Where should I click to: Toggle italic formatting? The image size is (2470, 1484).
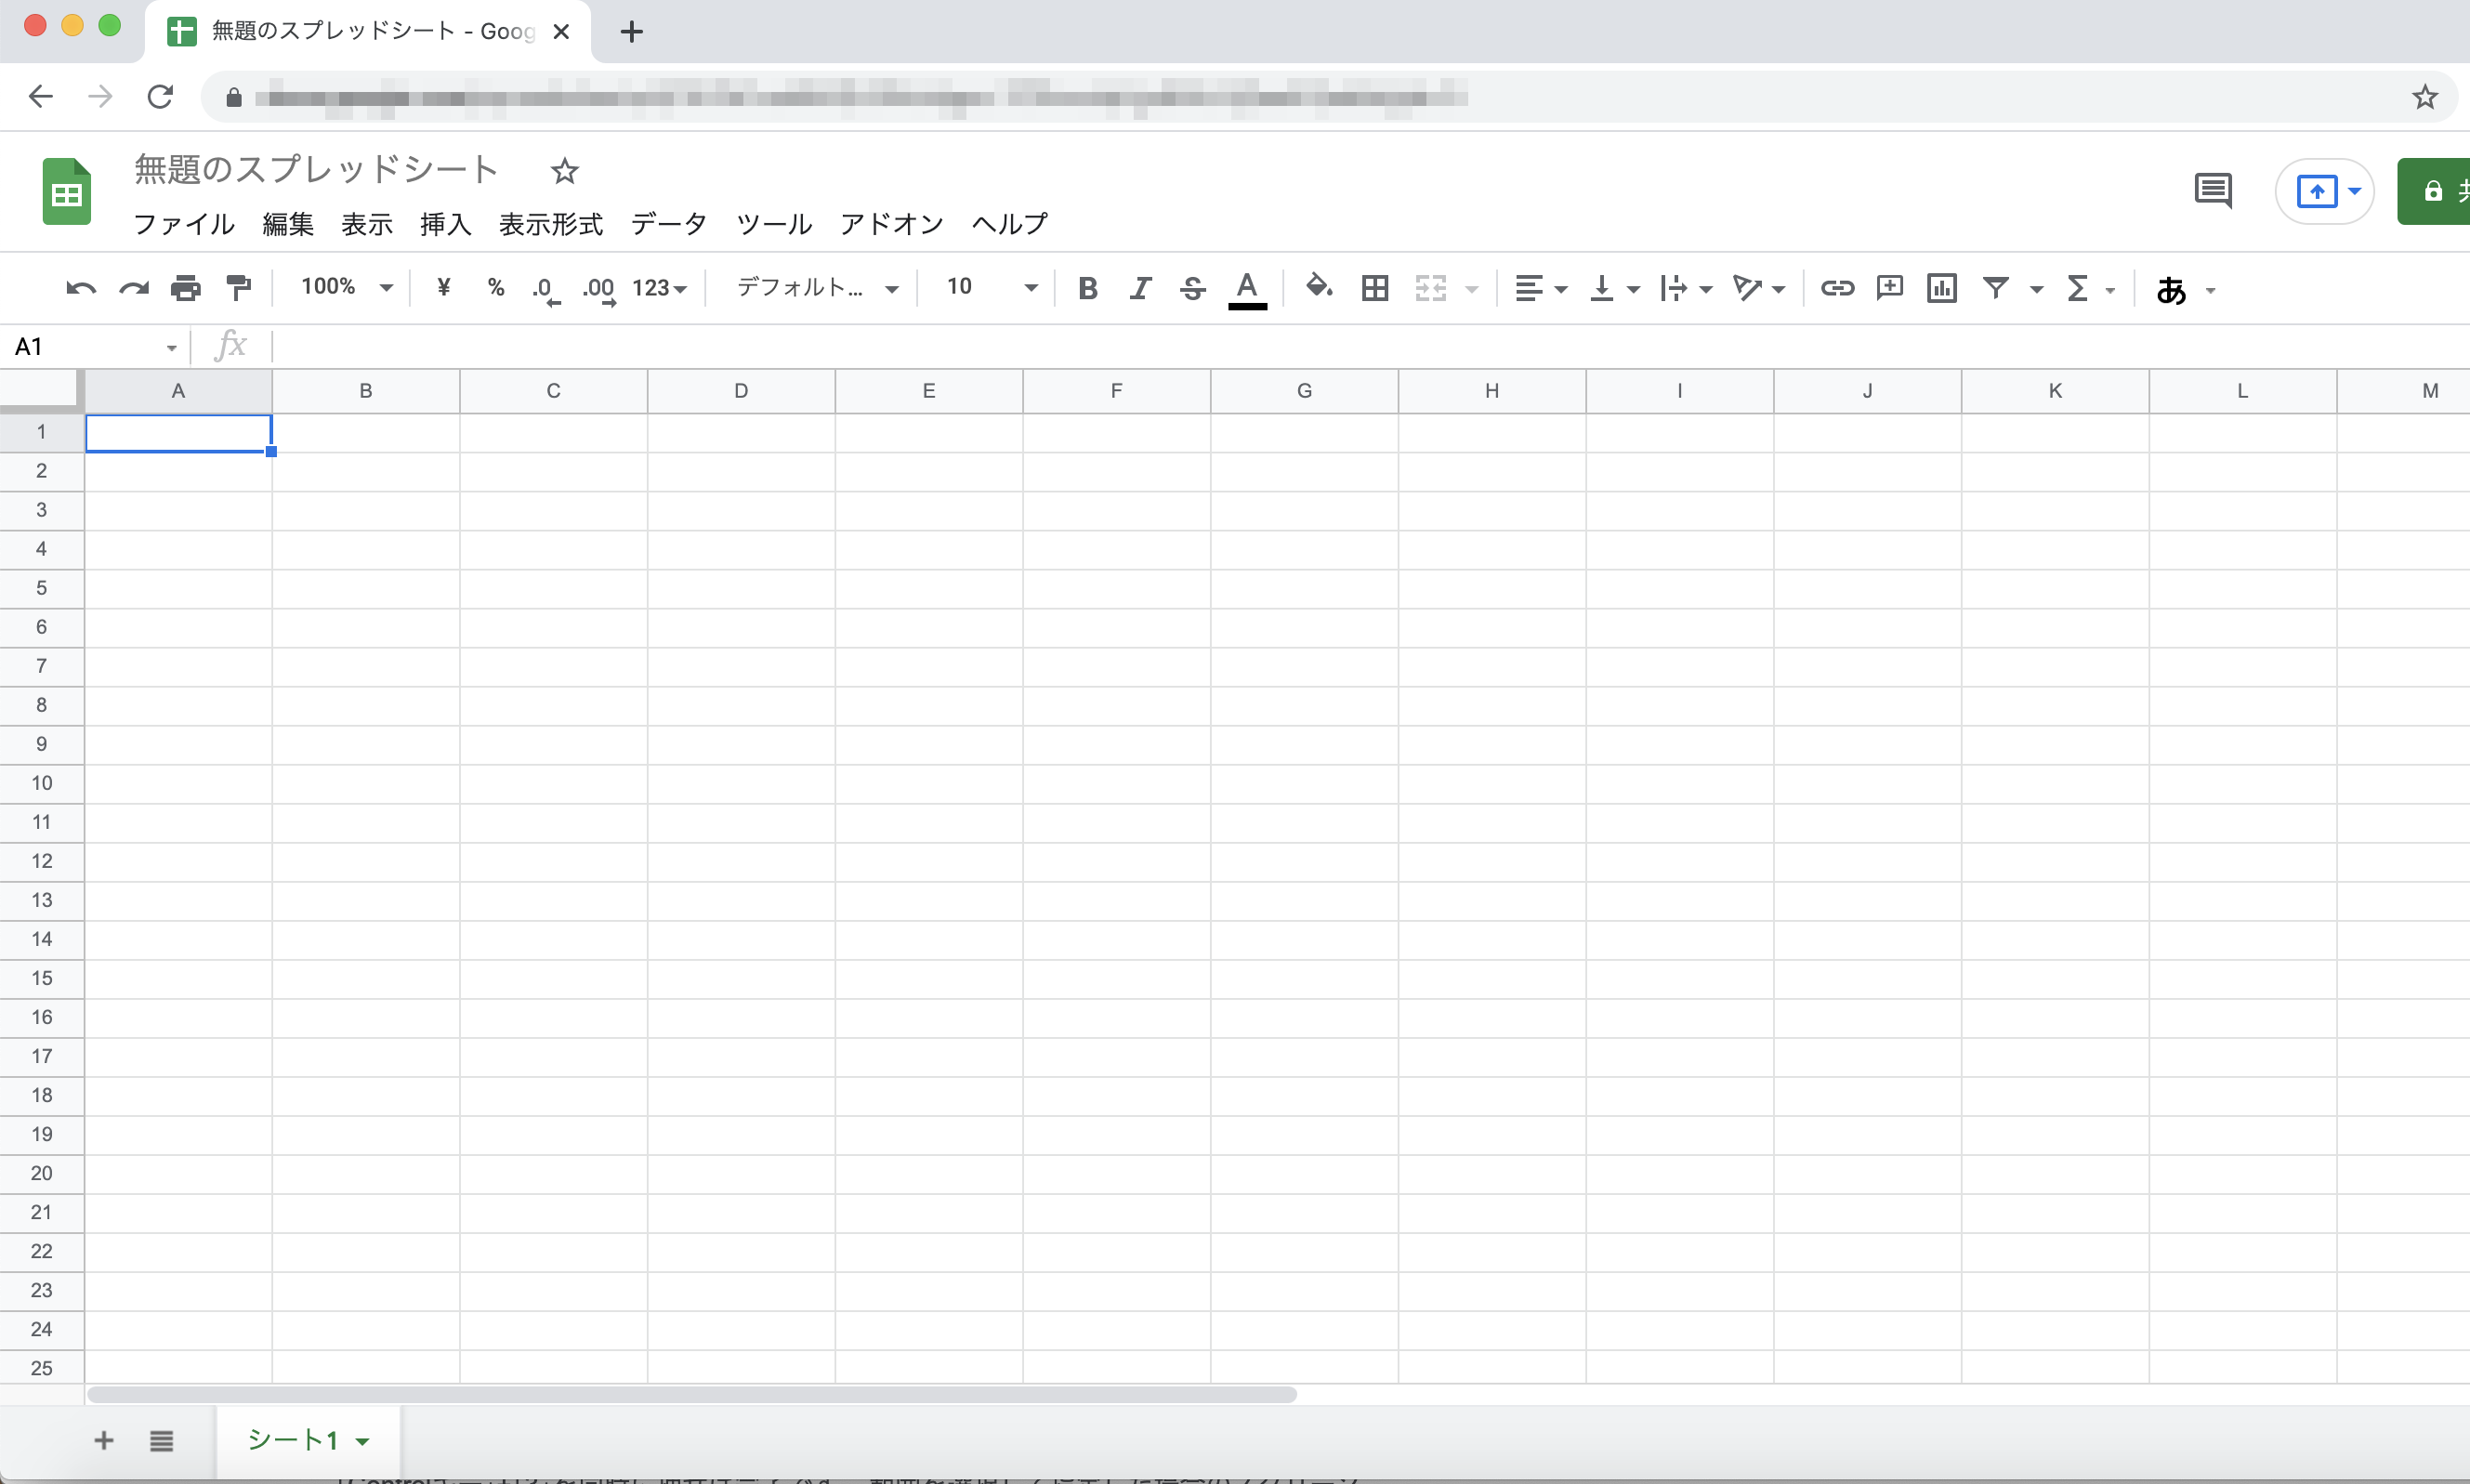tap(1140, 288)
